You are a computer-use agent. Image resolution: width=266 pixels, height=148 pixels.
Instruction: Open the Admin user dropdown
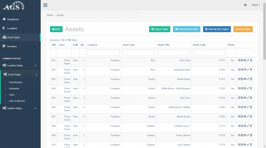pos(256,5)
